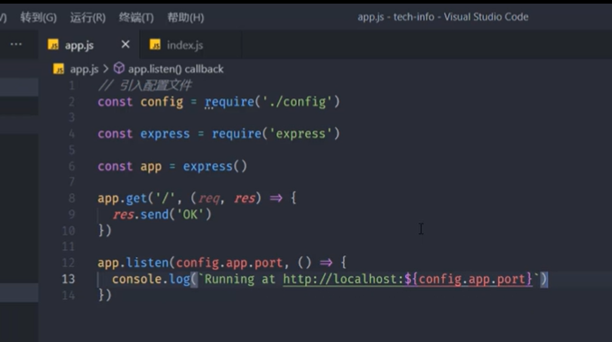
Task: Click the JS file icon on app.js tab
Action: (53, 44)
